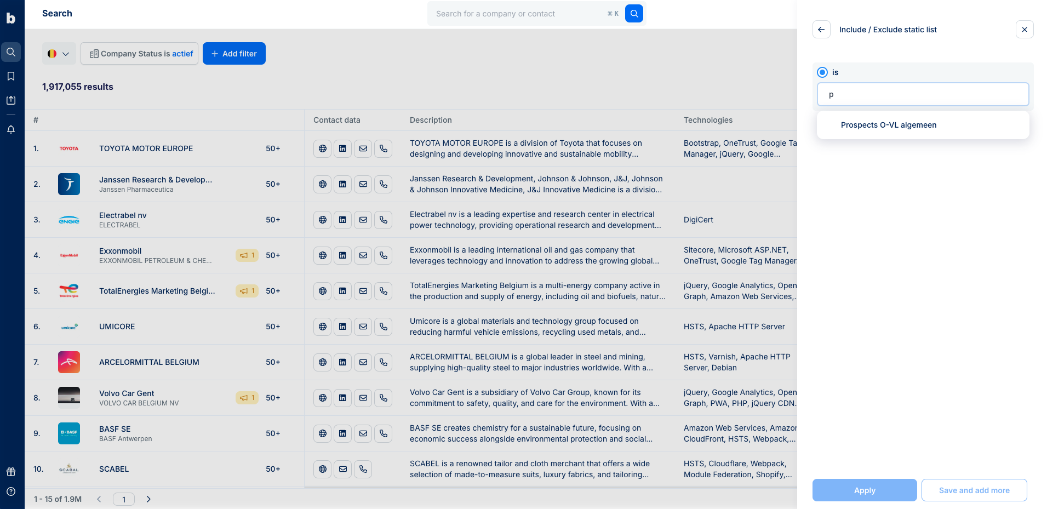Open Company Status is actief filter
The width and height of the screenshot is (1047, 509).
140,54
